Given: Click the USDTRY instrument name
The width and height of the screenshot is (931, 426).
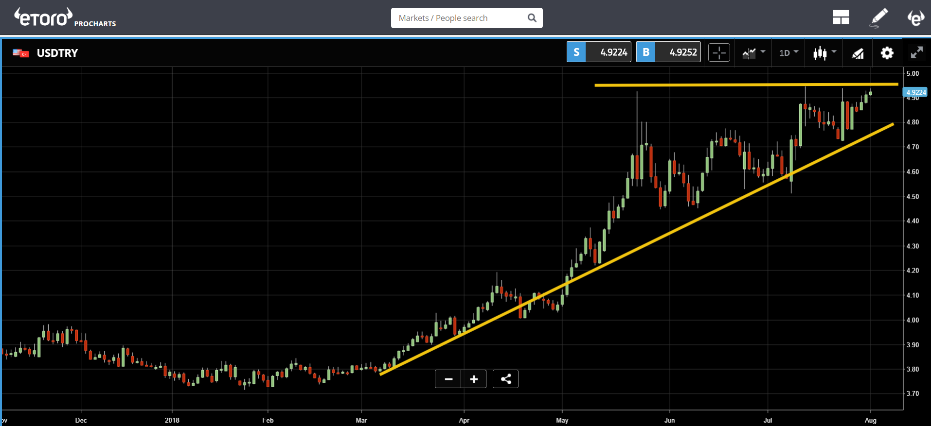Looking at the screenshot, I should click(57, 53).
